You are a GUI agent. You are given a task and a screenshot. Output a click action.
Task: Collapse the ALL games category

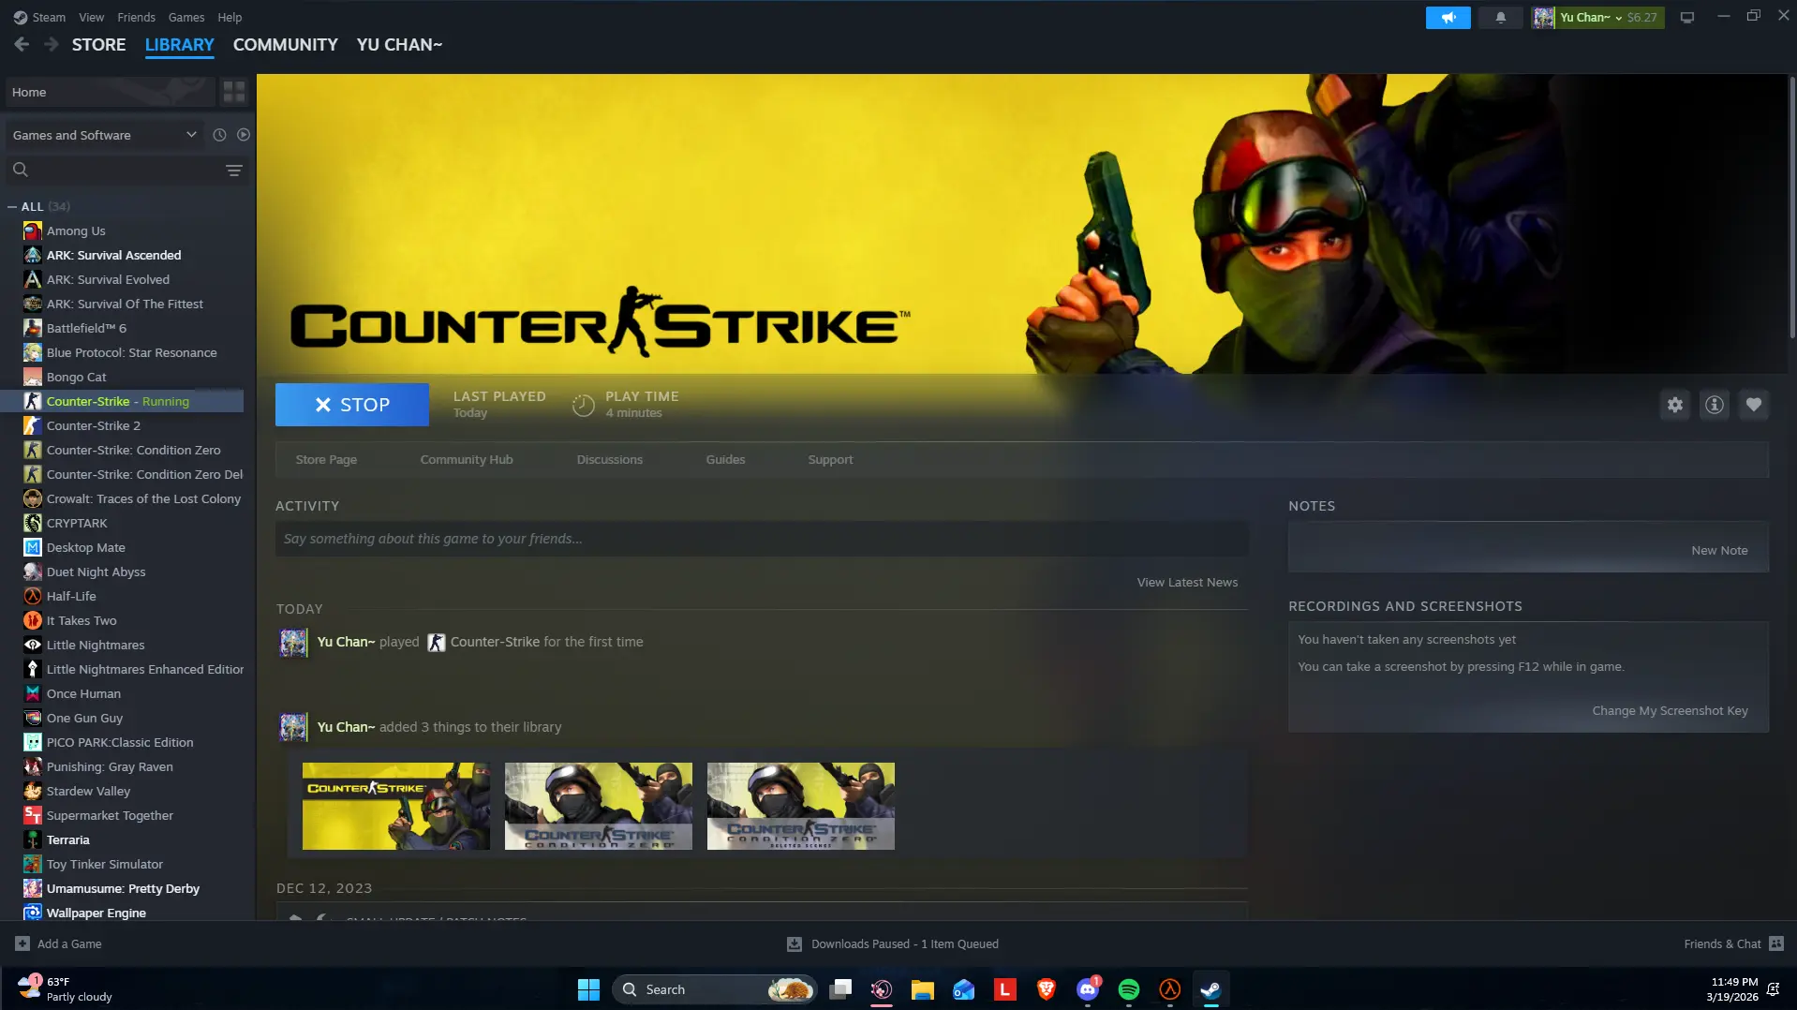pyautogui.click(x=12, y=206)
